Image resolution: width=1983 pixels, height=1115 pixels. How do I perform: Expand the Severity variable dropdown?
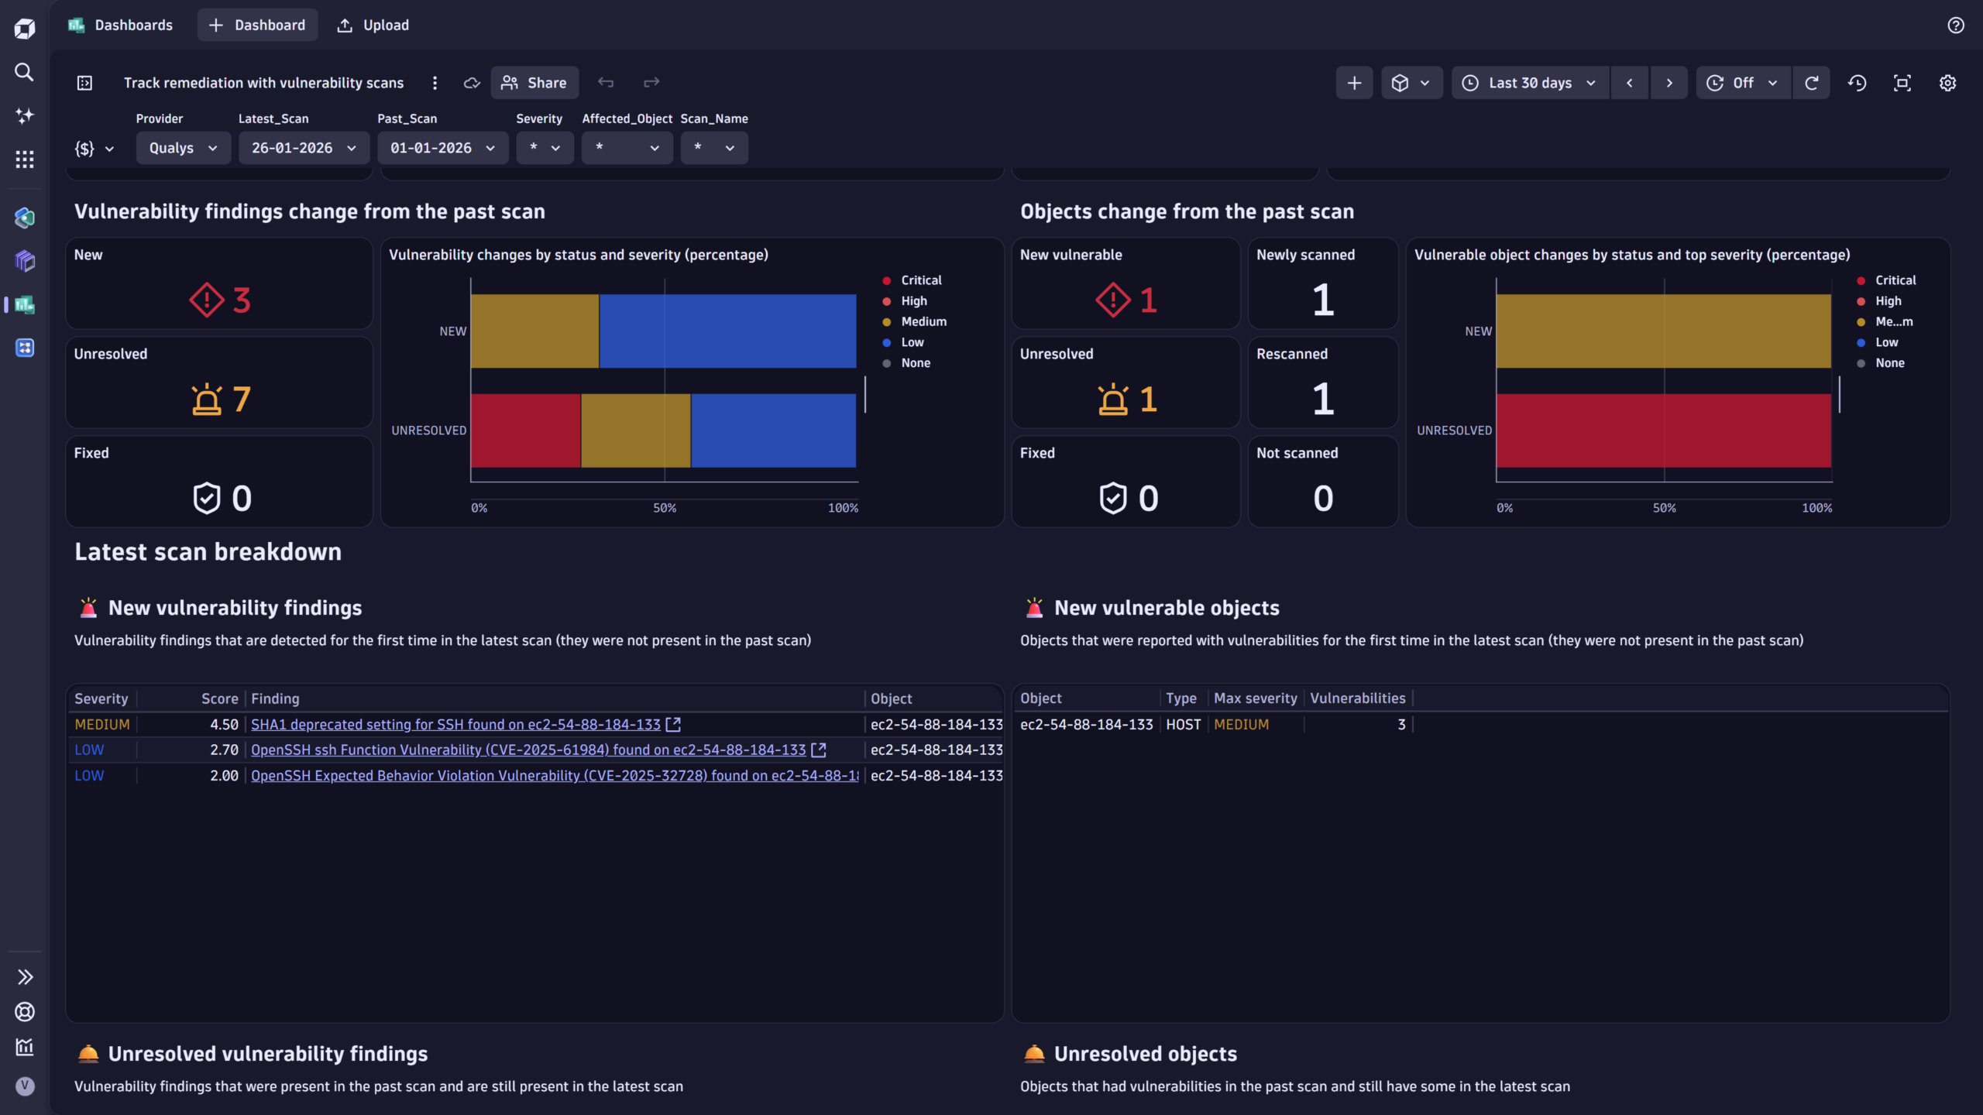coord(545,147)
